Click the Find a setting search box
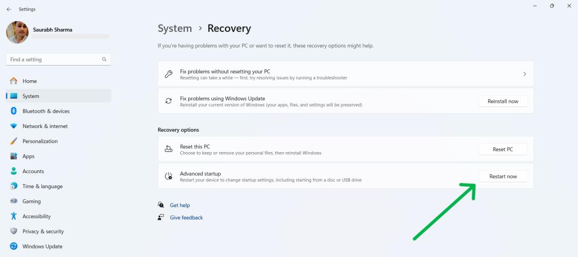This screenshot has width=578, height=257. tap(53, 59)
